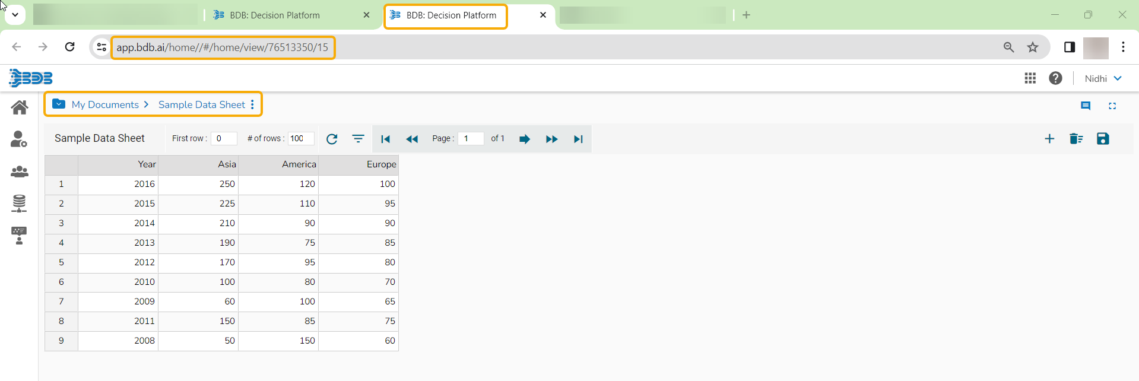
Task: Click the America value 120
Action: (278, 184)
